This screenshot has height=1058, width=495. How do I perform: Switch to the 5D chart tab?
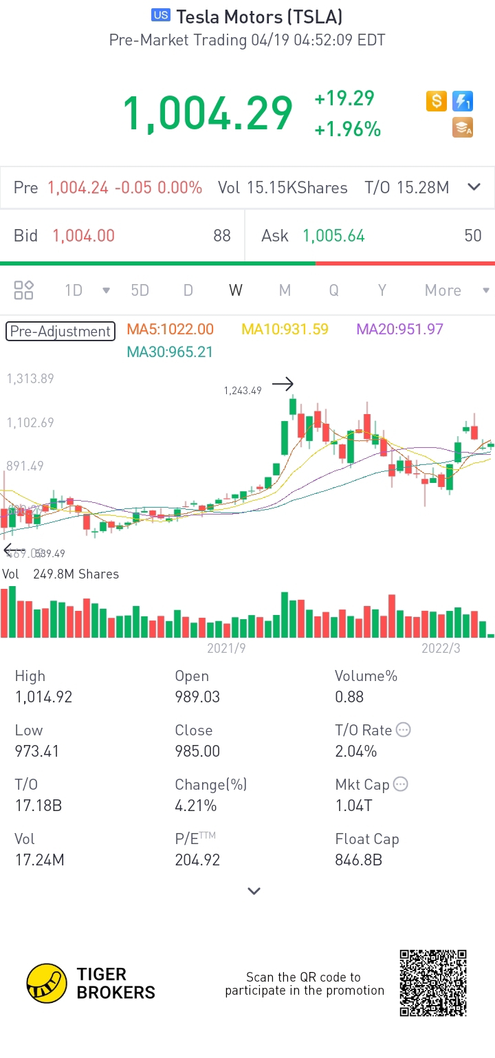click(x=140, y=290)
